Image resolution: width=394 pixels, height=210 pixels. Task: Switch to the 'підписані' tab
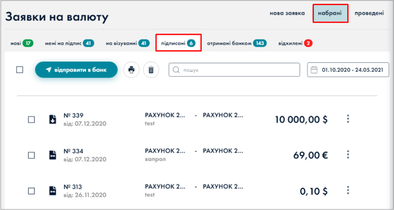[x=178, y=43]
